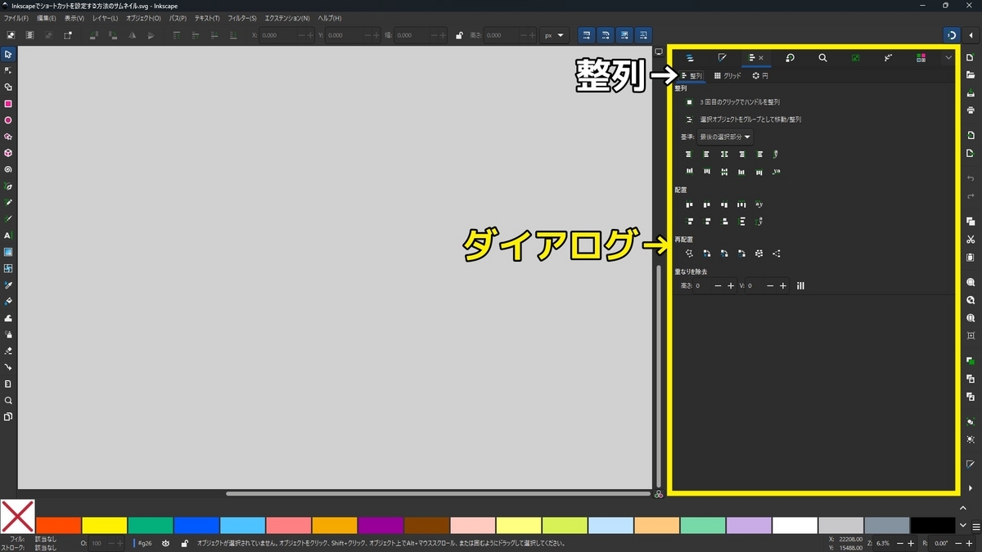Viewport: 982px width, 552px height.
Task: Open the px unit dropdown
Action: 555,35
